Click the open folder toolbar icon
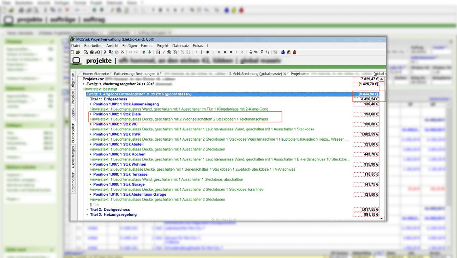The image size is (457, 258). (78, 52)
